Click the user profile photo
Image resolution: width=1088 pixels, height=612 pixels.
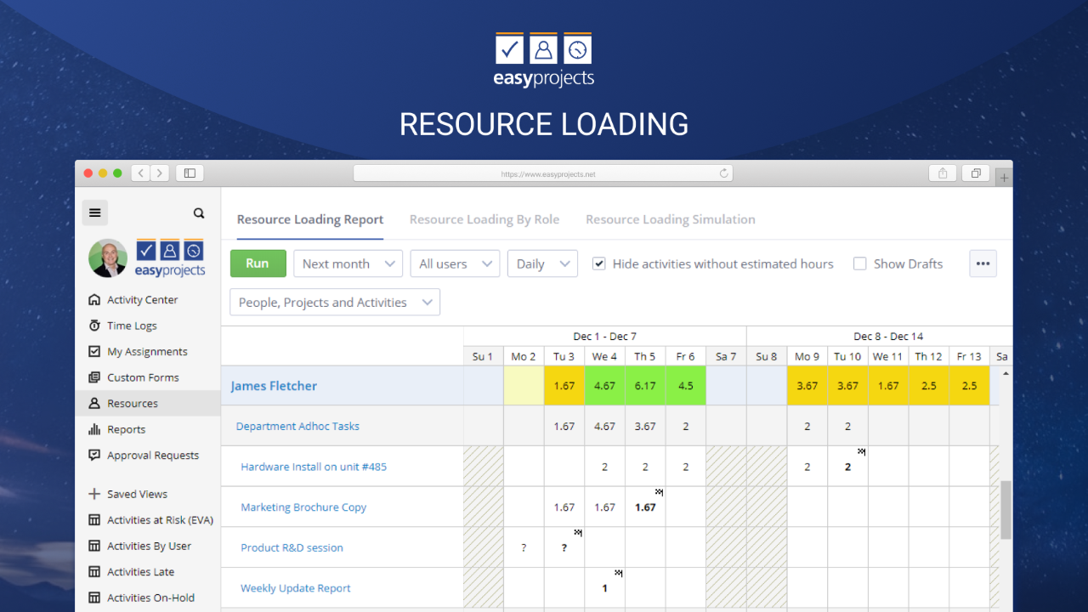[x=108, y=258]
